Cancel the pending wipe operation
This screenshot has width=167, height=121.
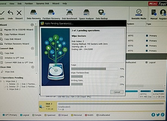tap(117, 92)
